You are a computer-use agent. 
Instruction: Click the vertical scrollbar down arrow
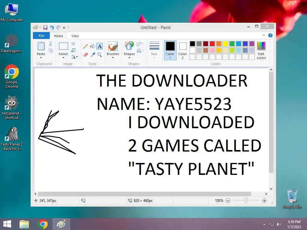coord(271,189)
